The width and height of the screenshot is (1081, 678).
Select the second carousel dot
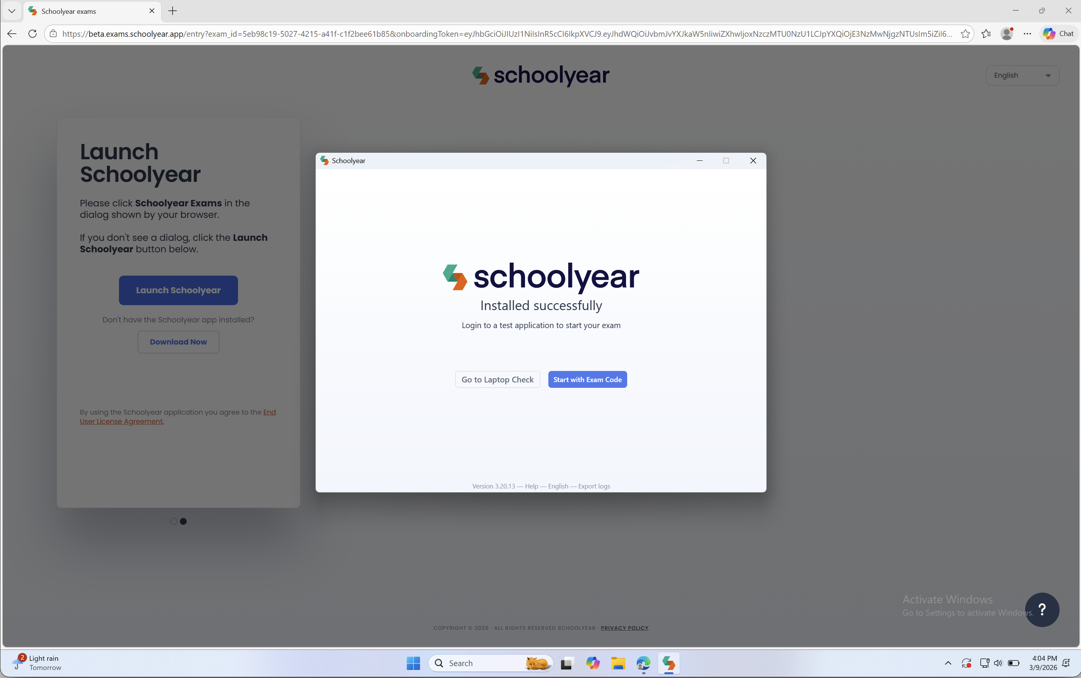[183, 521]
